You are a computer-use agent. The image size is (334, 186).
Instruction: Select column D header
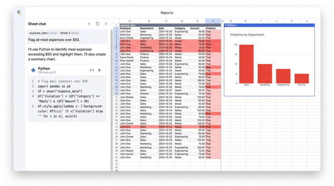tap(182, 21)
